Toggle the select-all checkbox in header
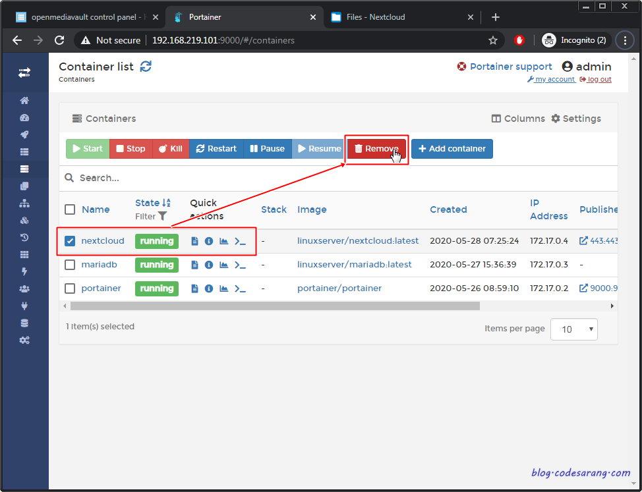Viewport: 642px width, 492px height. pos(70,209)
